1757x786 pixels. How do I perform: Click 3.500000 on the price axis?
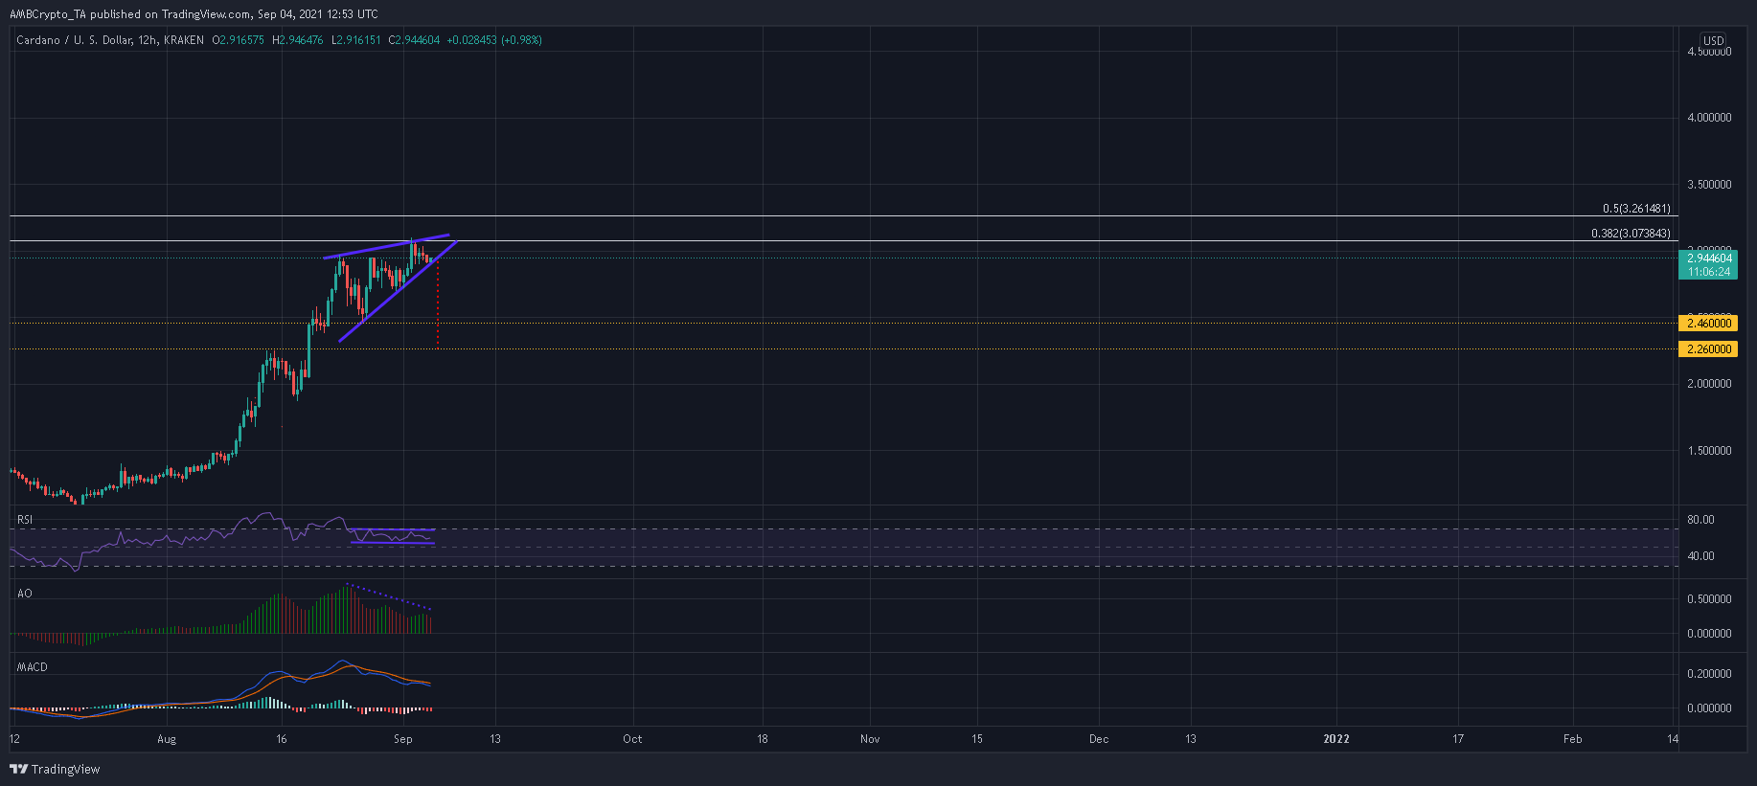point(1709,185)
